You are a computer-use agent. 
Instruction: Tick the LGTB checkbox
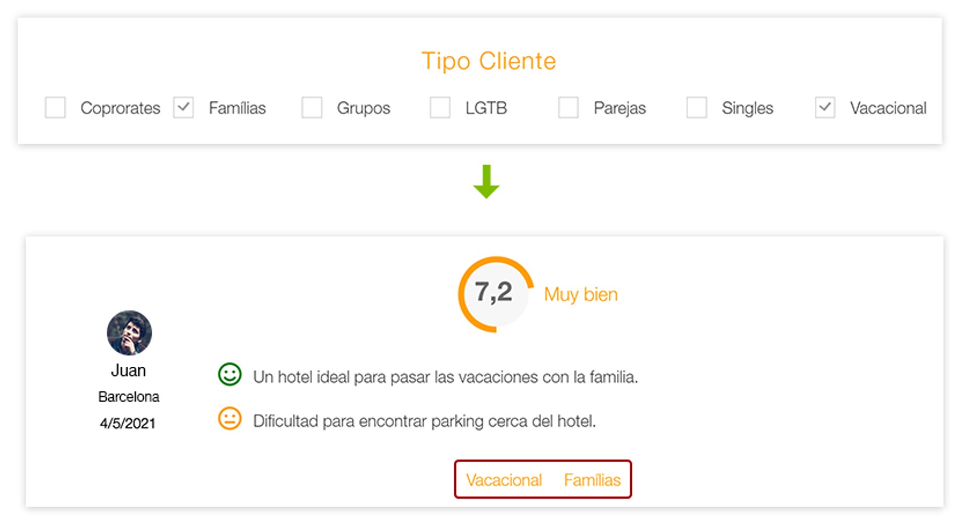coord(440,108)
